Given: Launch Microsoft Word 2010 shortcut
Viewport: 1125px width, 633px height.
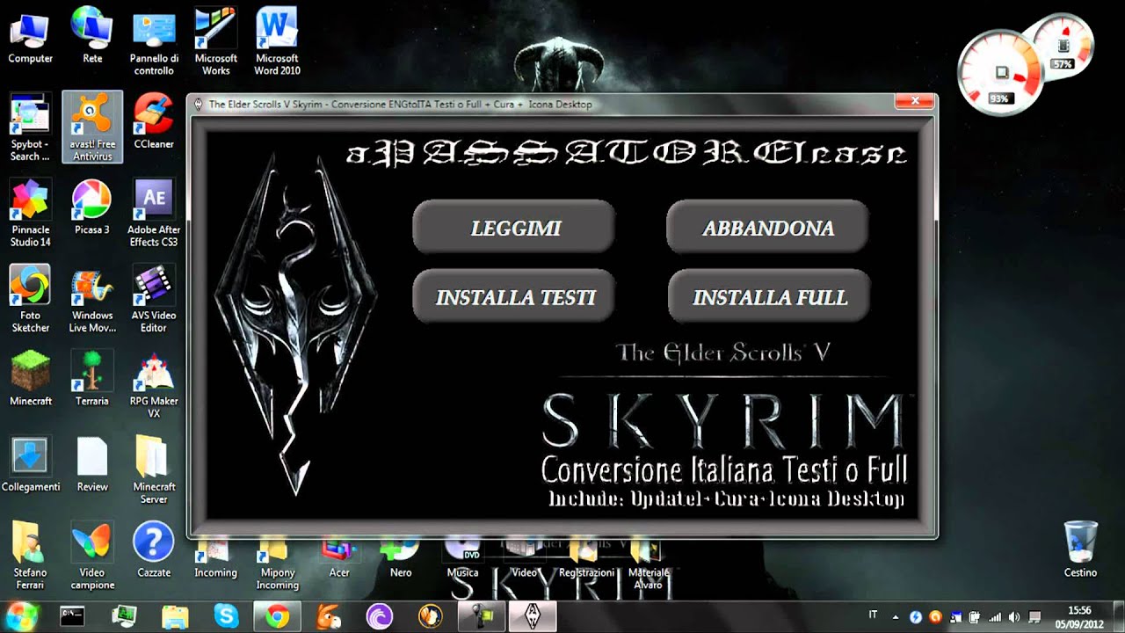Looking at the screenshot, I should (x=277, y=40).
